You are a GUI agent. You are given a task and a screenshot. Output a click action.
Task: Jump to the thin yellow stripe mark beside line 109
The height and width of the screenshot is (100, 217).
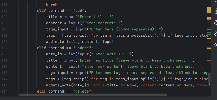pyautogui.click(x=209, y=61)
